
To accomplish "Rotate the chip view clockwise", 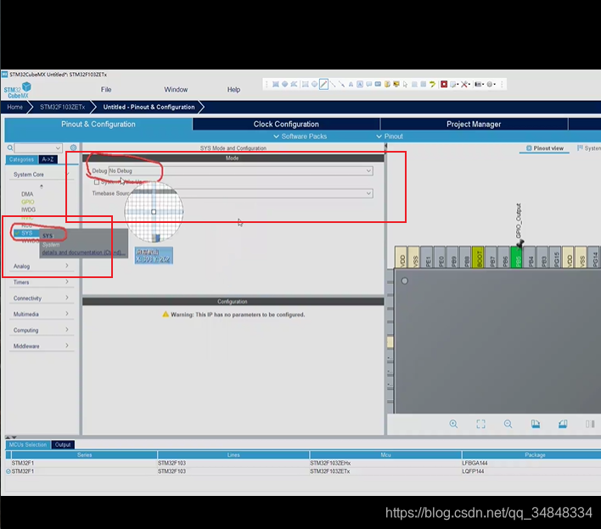I will [536, 424].
